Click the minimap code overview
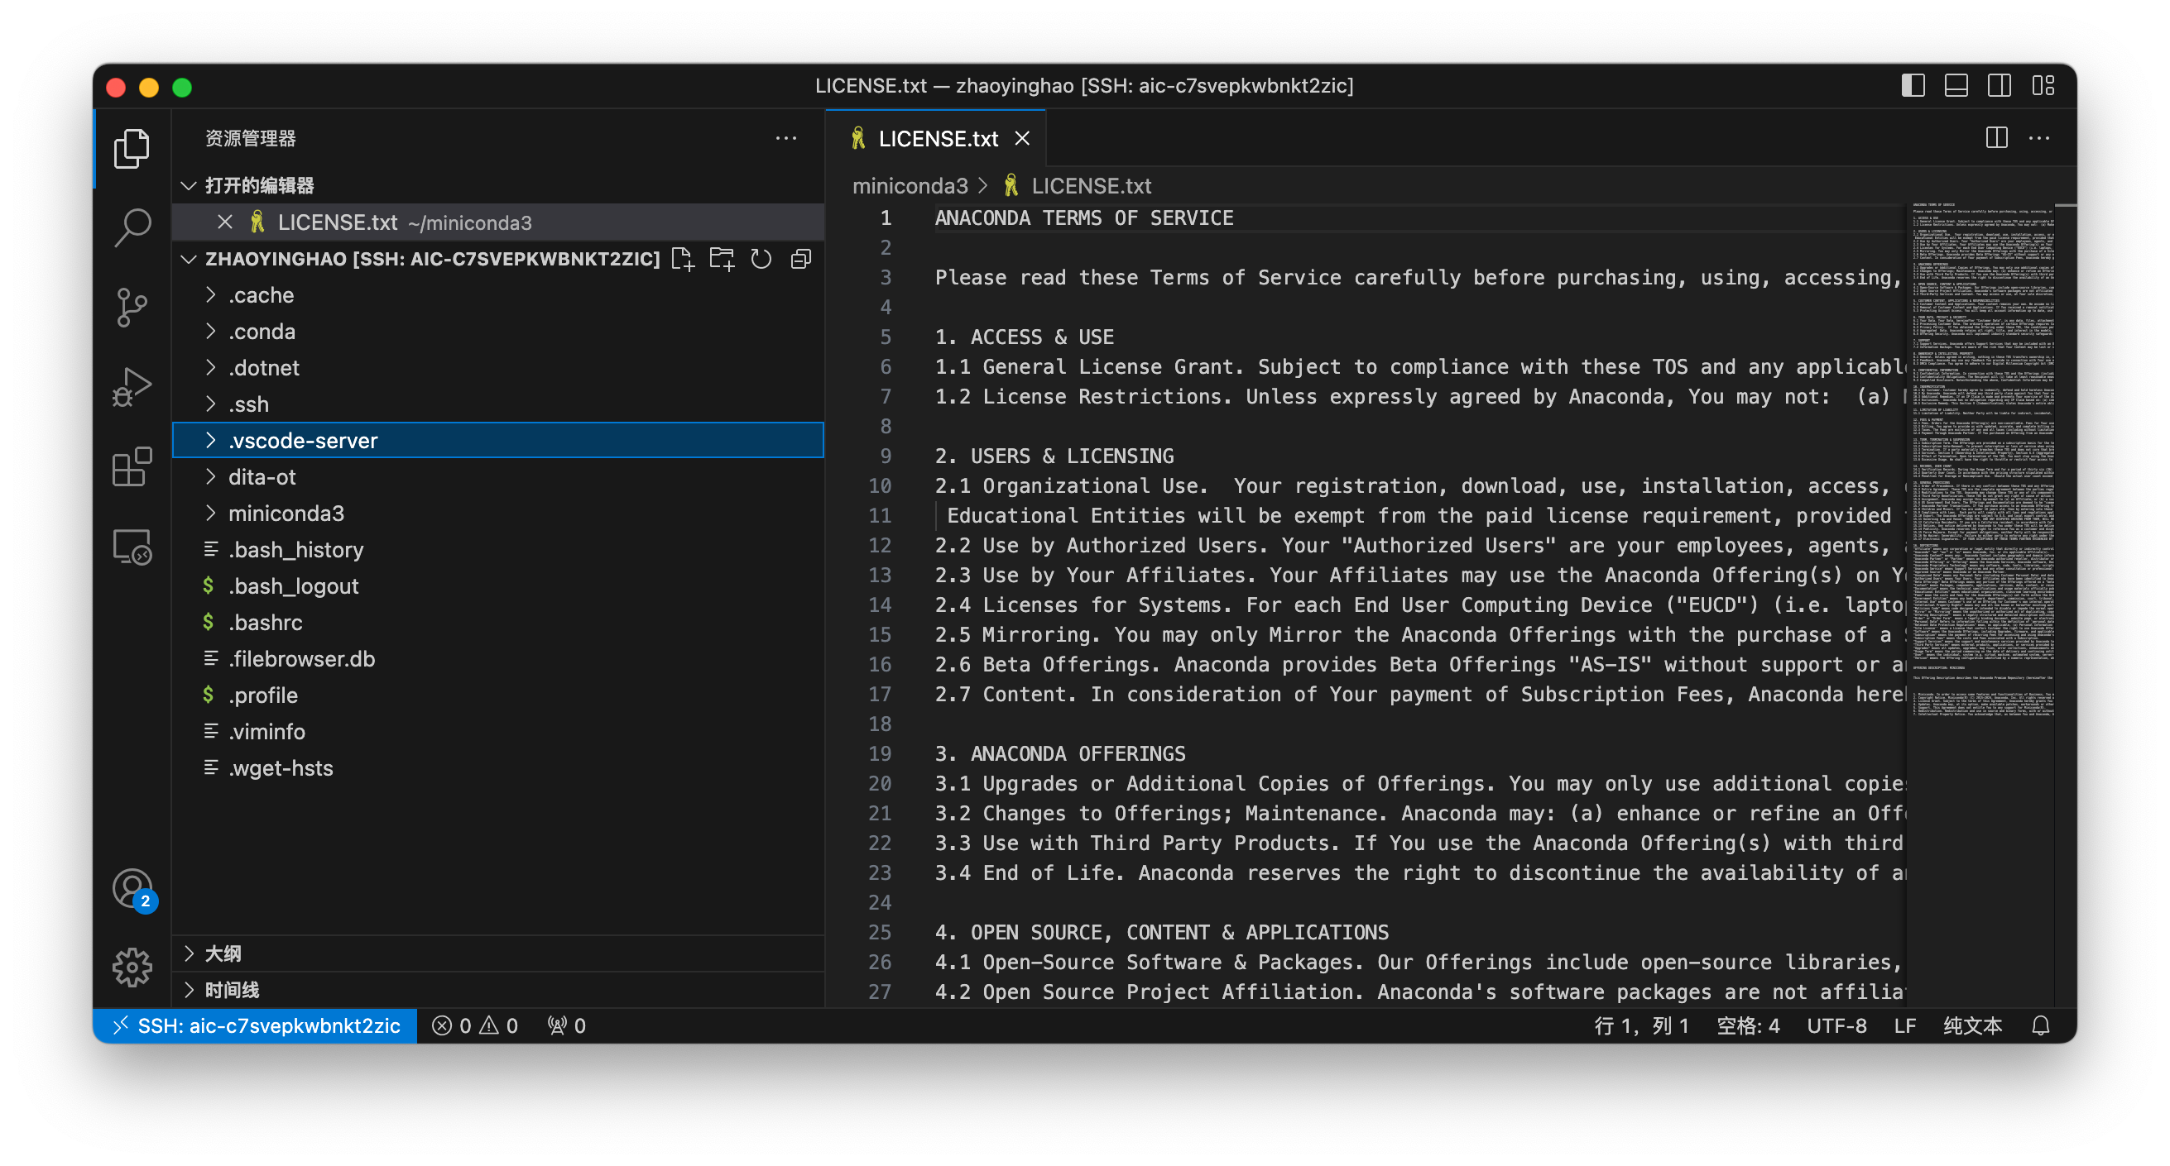 [x=1982, y=460]
